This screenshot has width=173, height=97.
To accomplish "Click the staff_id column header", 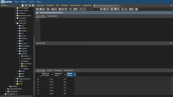I will [x=71, y=74].
